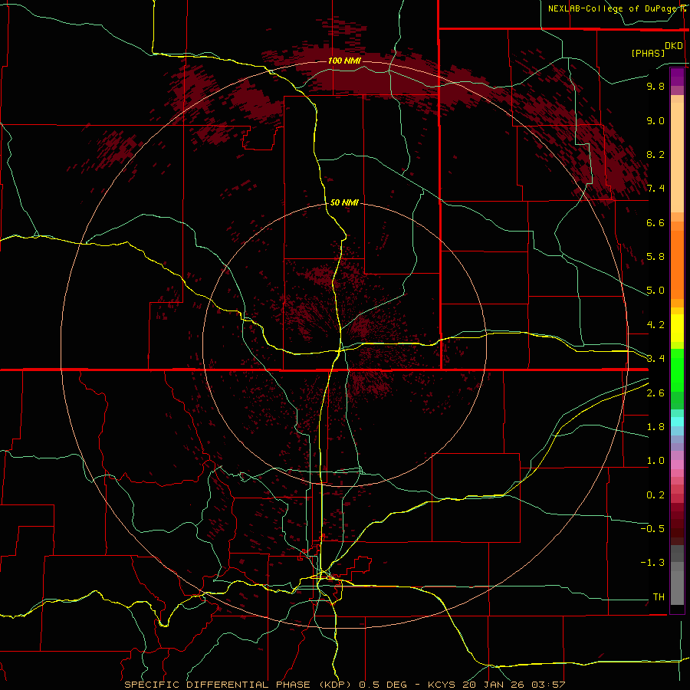
Task: Click the TH threshold label on scale
Action: click(659, 597)
